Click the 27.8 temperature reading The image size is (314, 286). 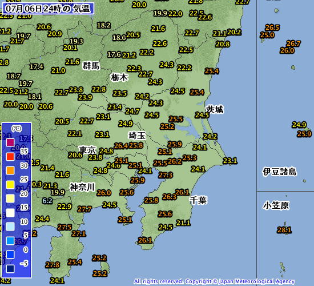(53, 265)
